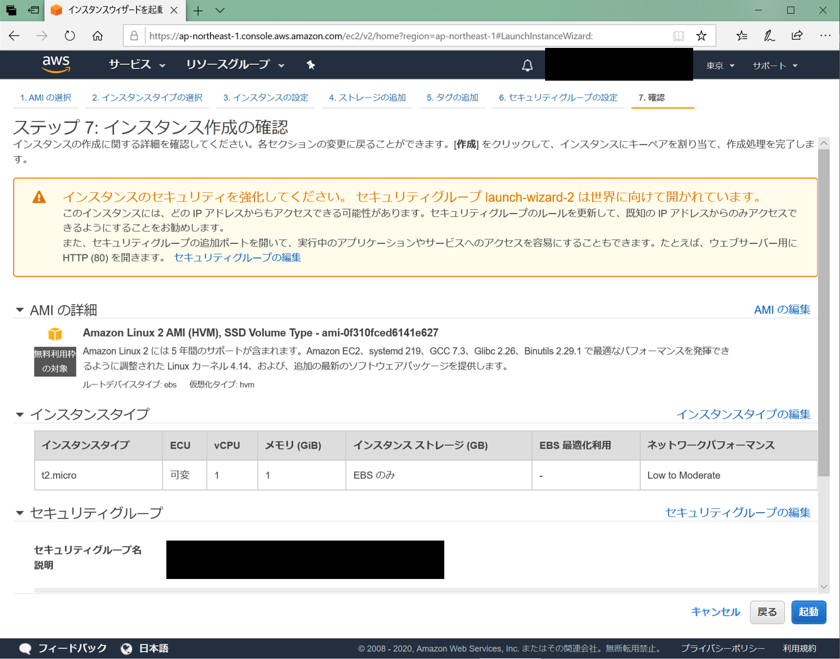The width and height of the screenshot is (840, 659).
Task: Click the 戻る button
Action: (x=767, y=612)
